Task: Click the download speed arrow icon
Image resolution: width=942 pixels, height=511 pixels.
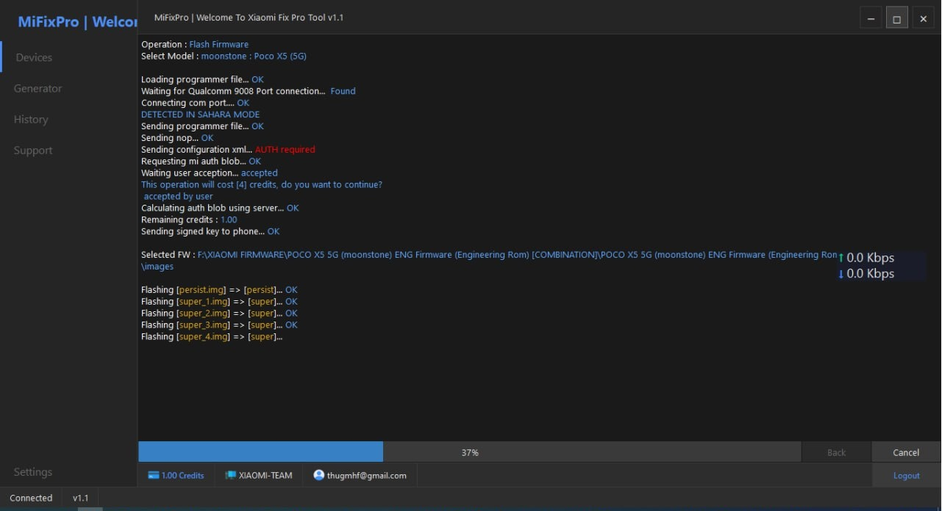Action: (x=841, y=274)
